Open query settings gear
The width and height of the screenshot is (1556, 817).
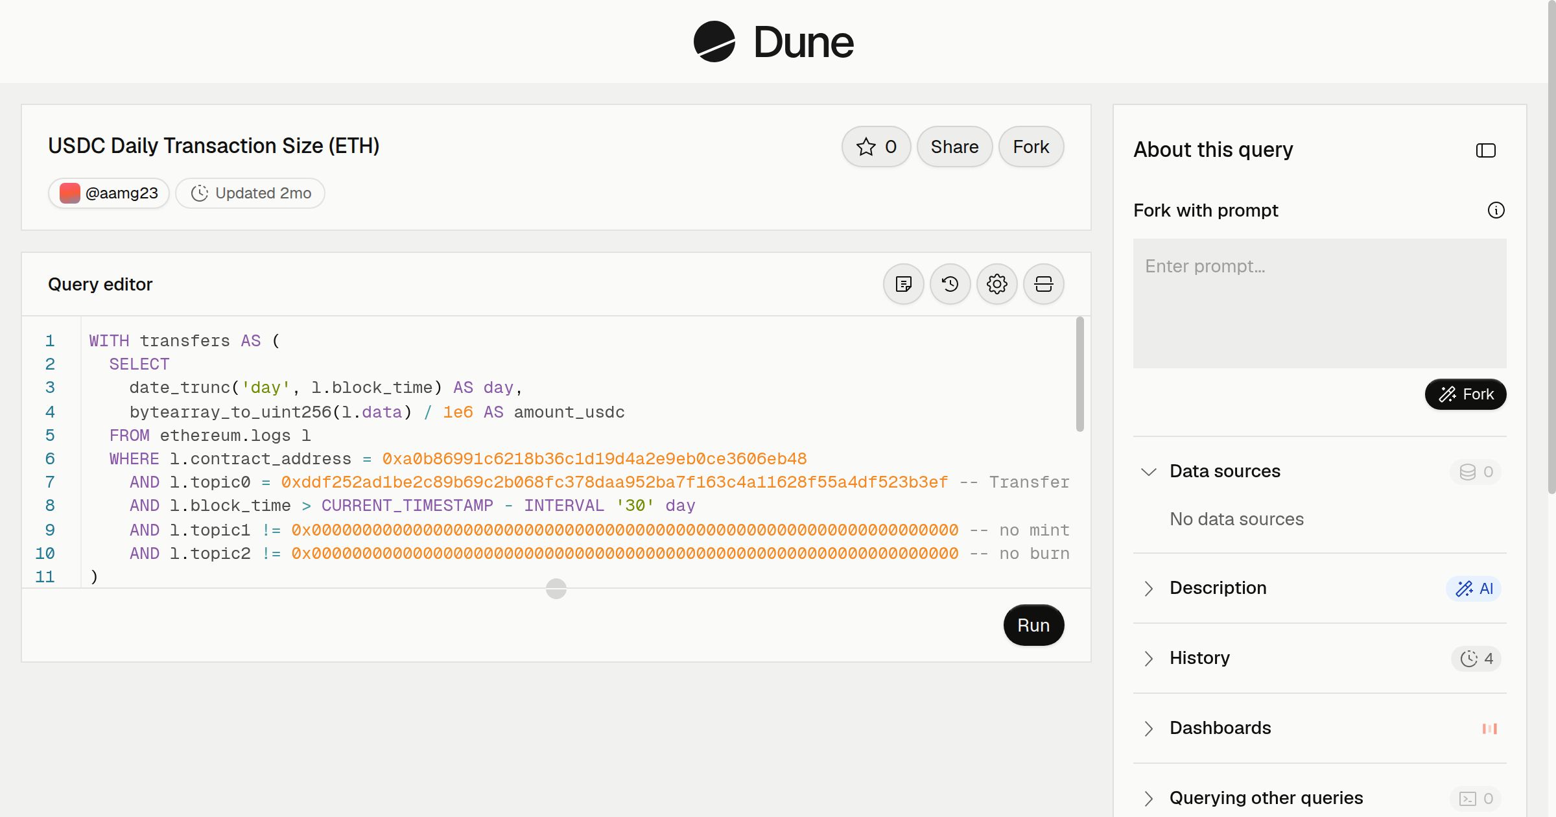(996, 284)
